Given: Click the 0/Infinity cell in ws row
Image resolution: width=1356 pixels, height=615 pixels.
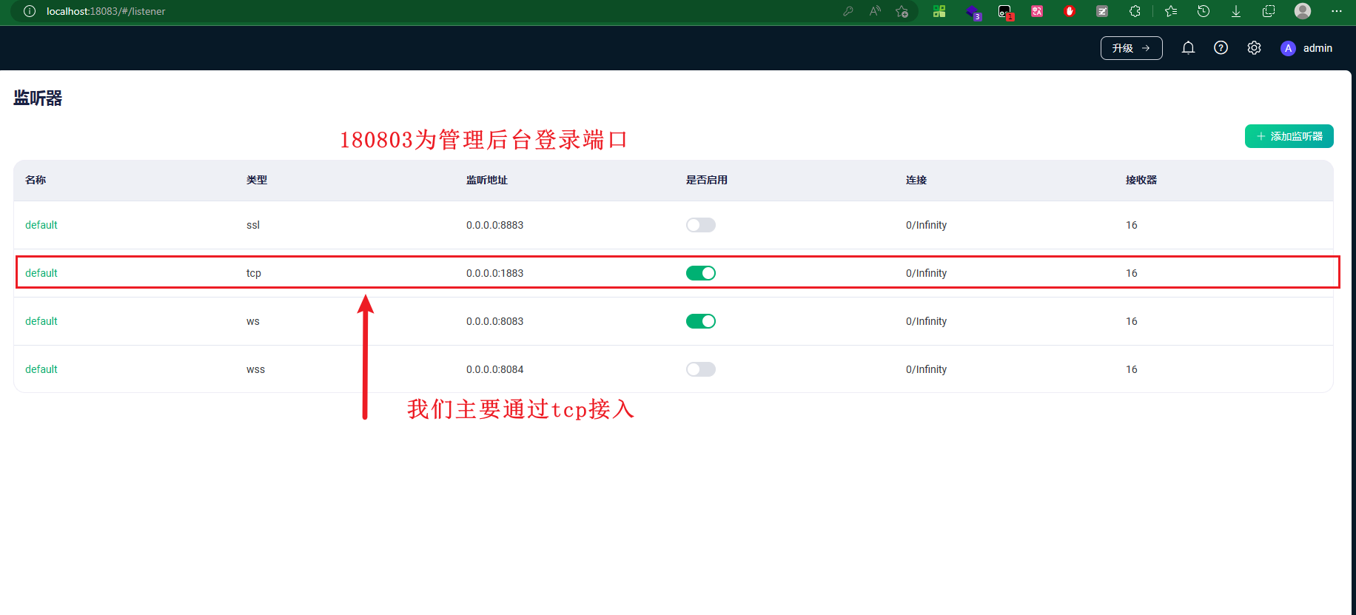Looking at the screenshot, I should [x=926, y=321].
